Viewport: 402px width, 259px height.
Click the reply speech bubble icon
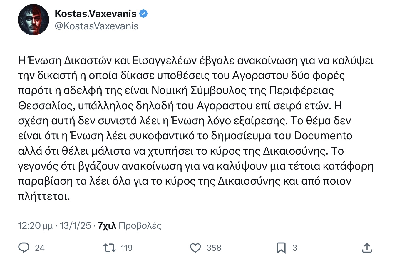pyautogui.click(x=23, y=248)
